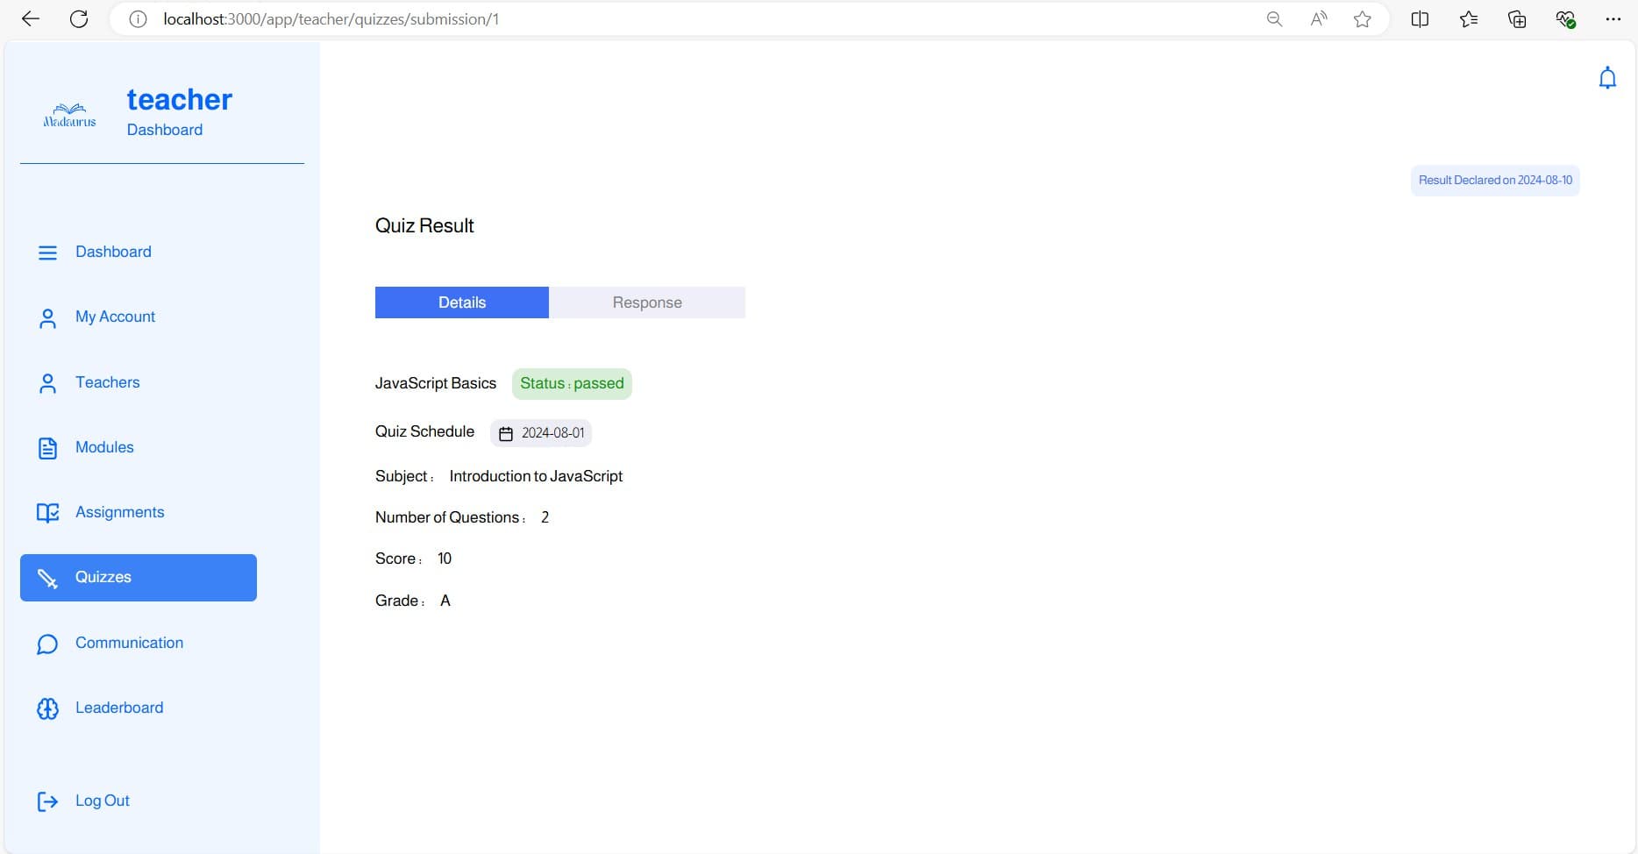This screenshot has width=1638, height=854.
Task: Select the Details tab
Action: pyautogui.click(x=462, y=302)
